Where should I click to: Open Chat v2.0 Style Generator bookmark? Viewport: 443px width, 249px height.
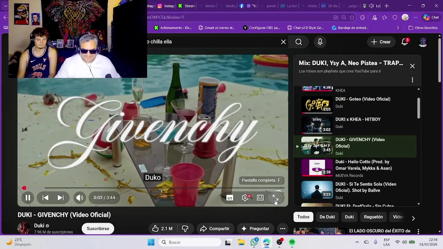306,28
